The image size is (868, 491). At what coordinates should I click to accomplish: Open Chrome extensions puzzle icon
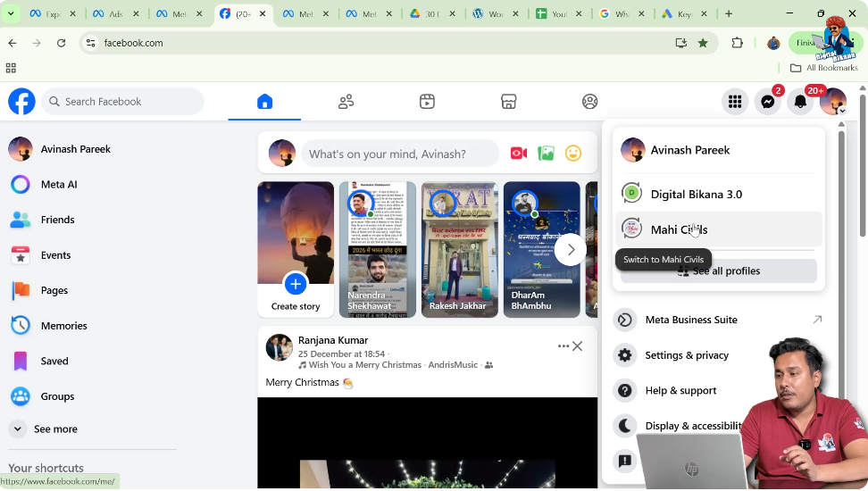pyautogui.click(x=737, y=43)
